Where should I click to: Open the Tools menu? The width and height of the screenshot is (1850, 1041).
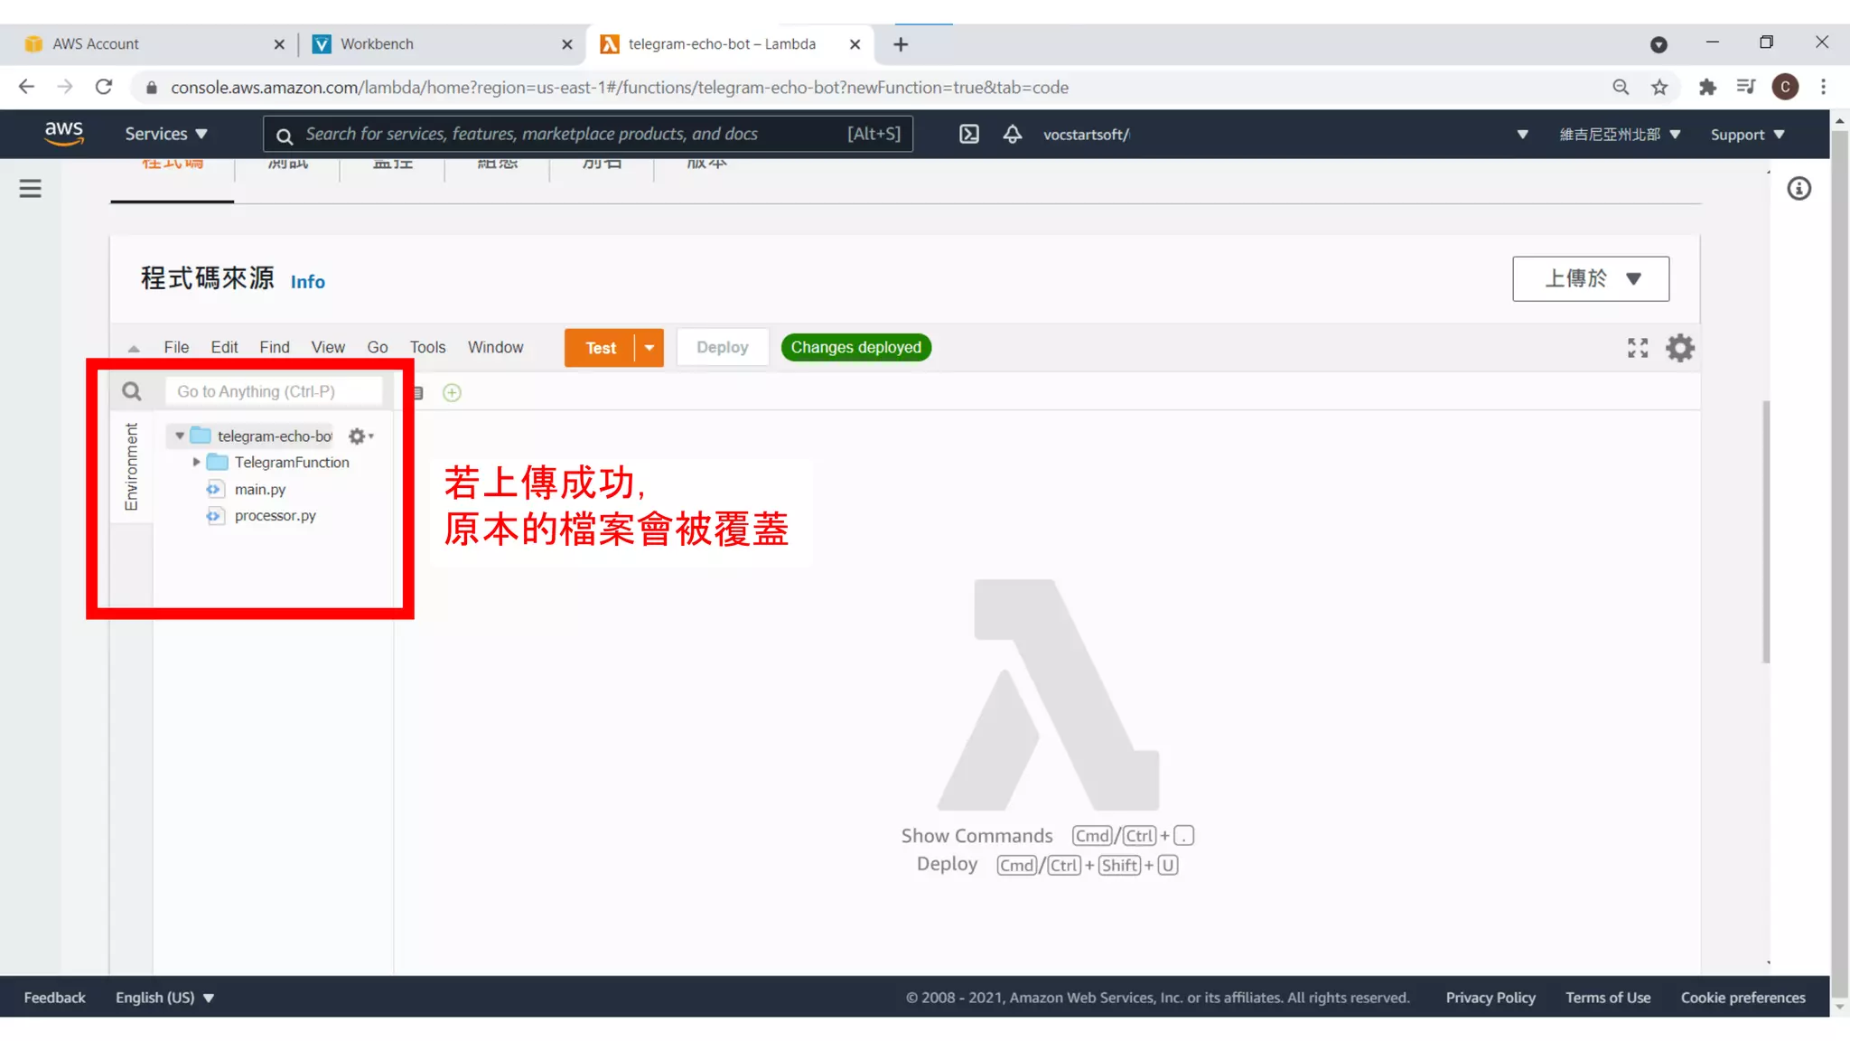pyautogui.click(x=427, y=347)
